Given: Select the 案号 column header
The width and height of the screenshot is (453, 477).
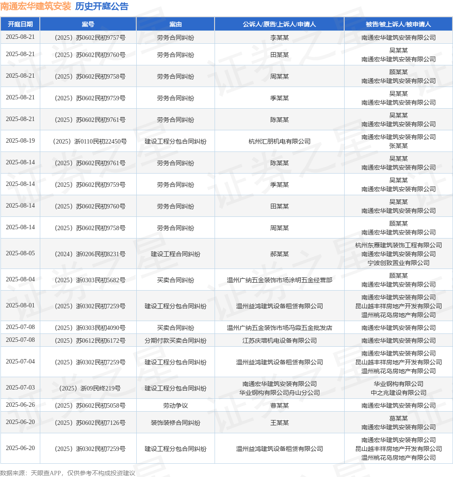Looking at the screenshot, I should point(88,24).
